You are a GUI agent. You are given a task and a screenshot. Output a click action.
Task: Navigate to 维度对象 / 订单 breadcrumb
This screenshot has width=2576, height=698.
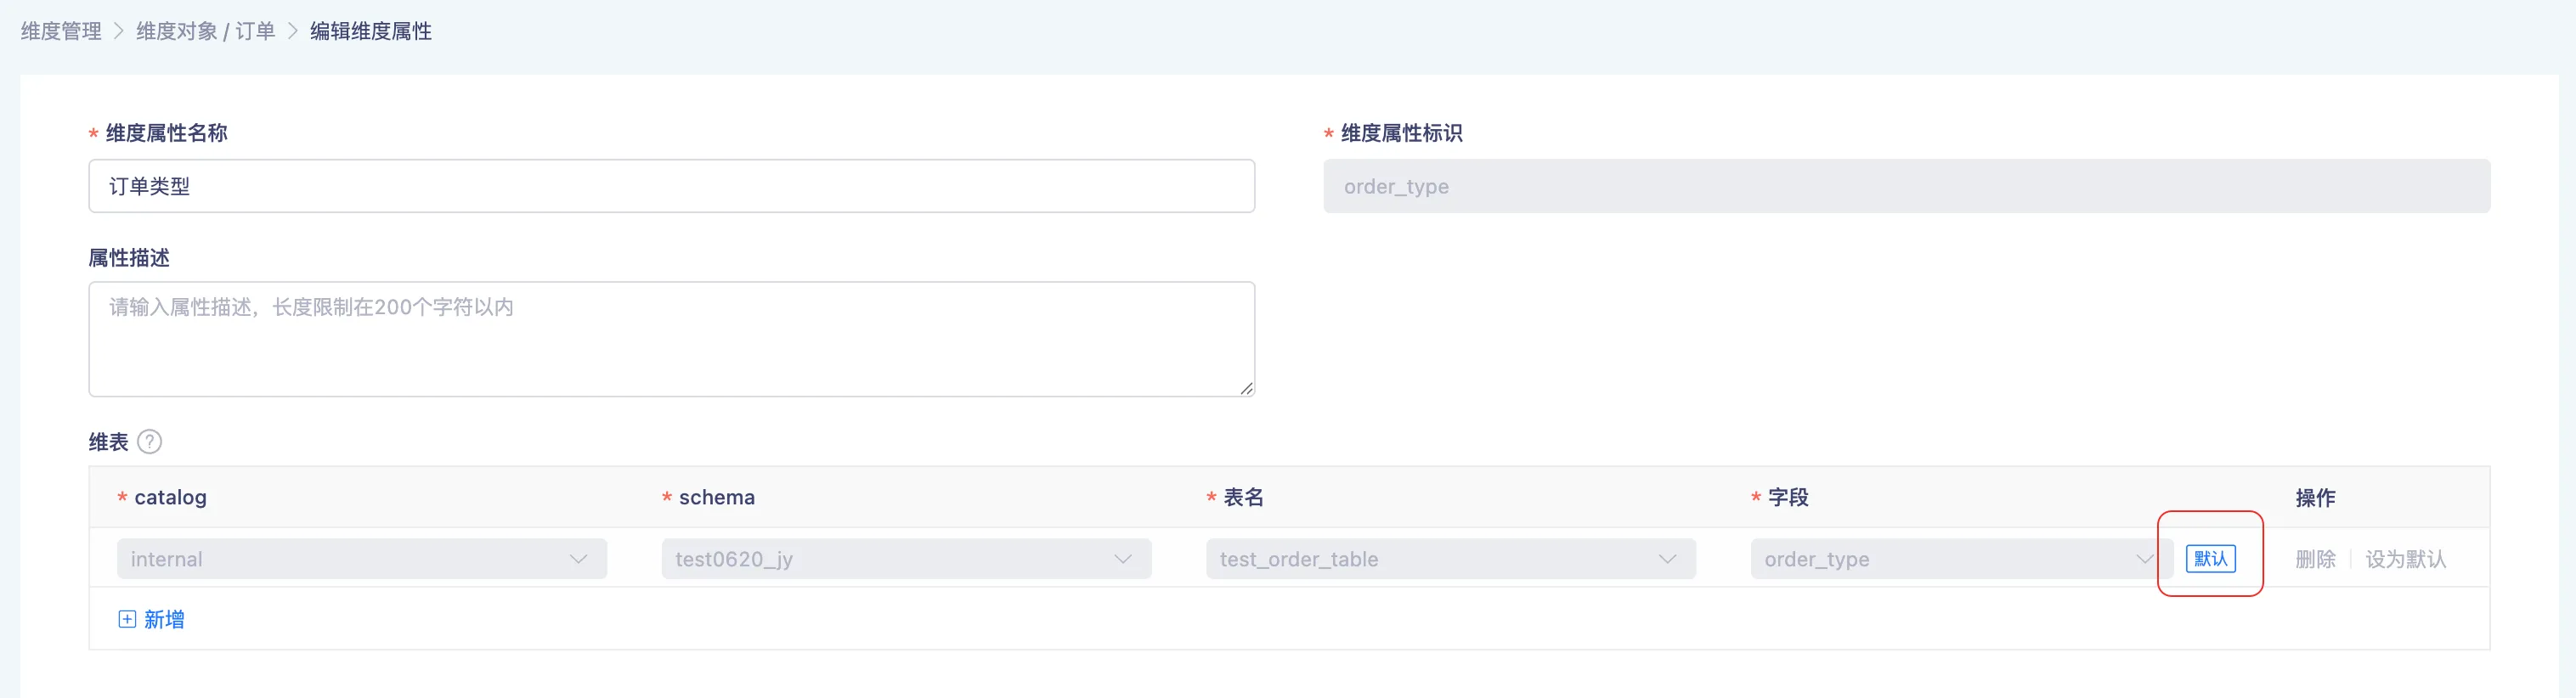point(205,31)
